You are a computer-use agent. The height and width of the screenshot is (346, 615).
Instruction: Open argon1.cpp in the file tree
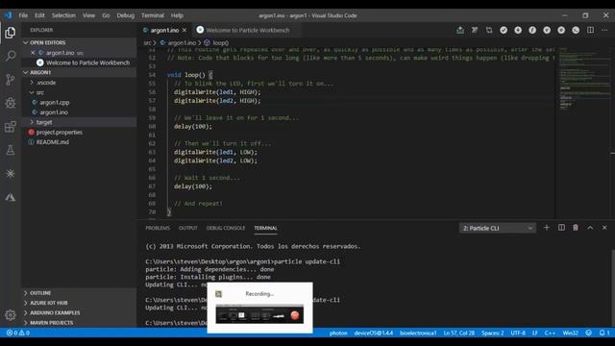[x=54, y=103]
